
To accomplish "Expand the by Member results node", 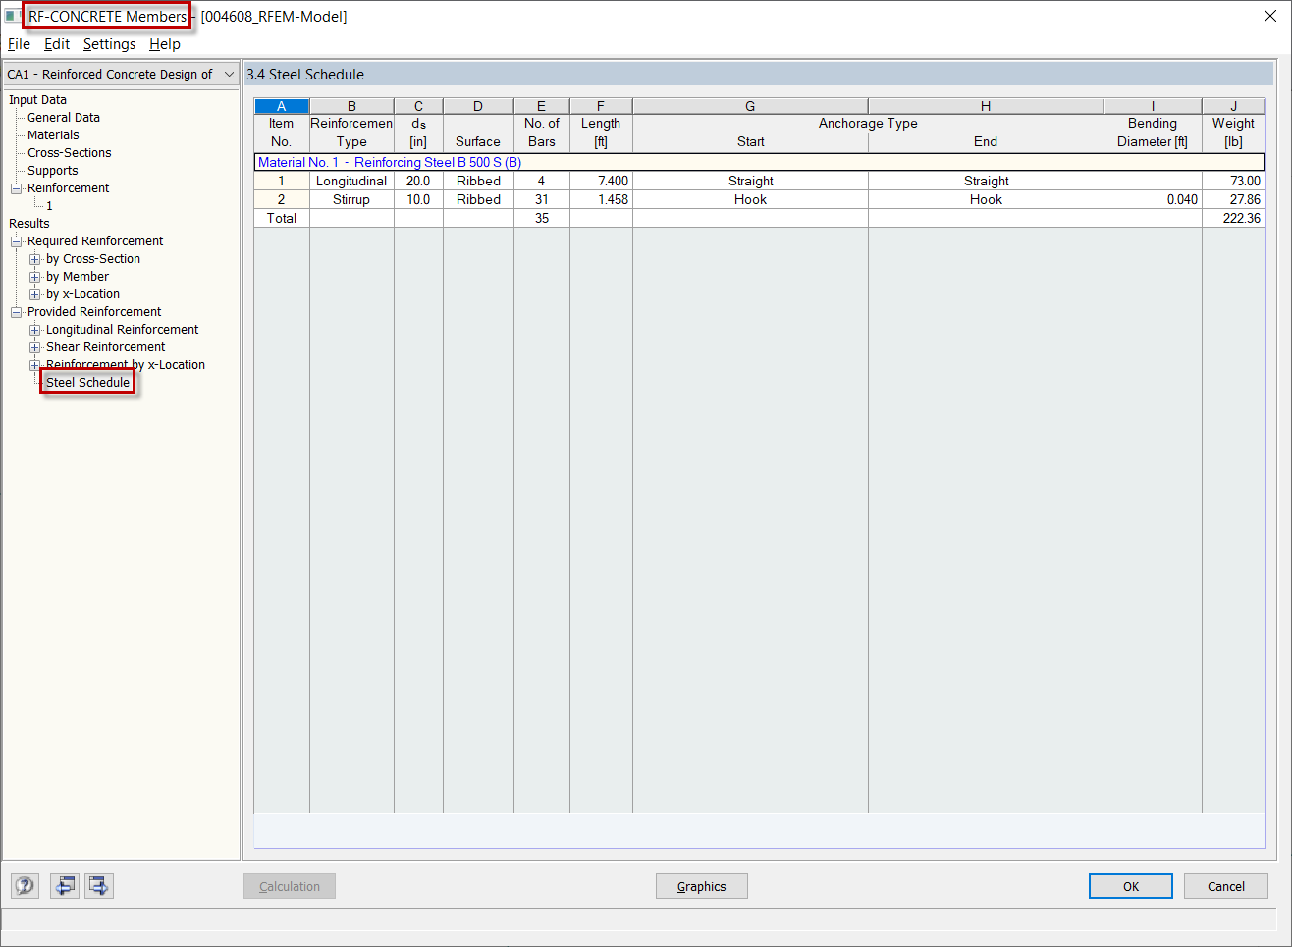I will [34, 276].
